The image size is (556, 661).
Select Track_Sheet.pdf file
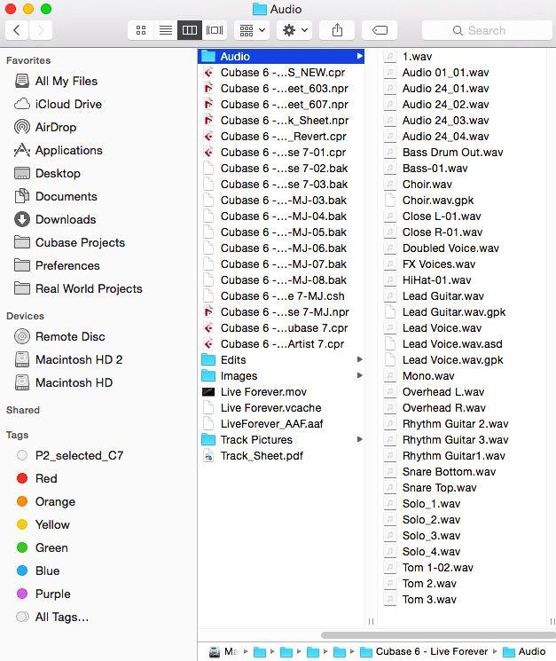[x=281, y=456]
